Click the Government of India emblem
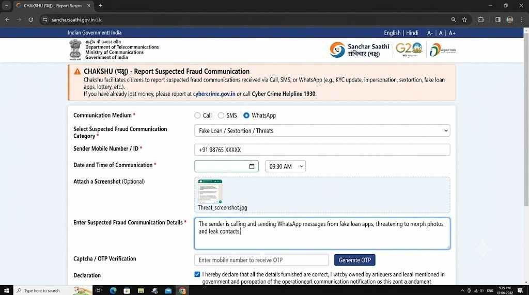Image resolution: width=529 pixels, height=295 pixels. pos(75,50)
